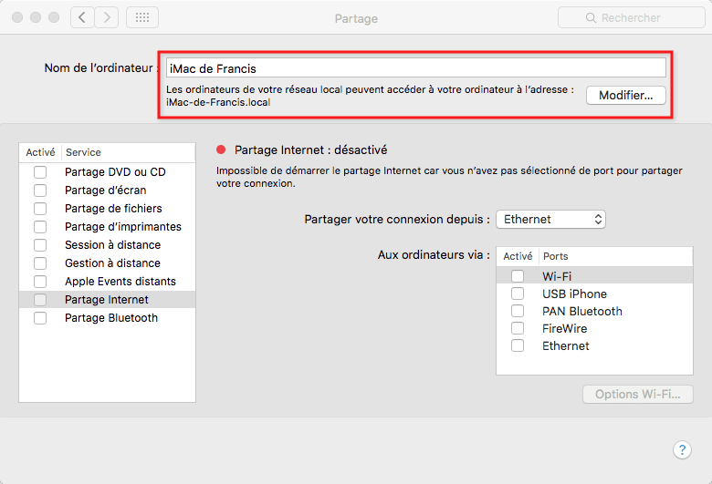Enable Apple Events distants checkbox
The width and height of the screenshot is (712, 484).
pos(40,282)
